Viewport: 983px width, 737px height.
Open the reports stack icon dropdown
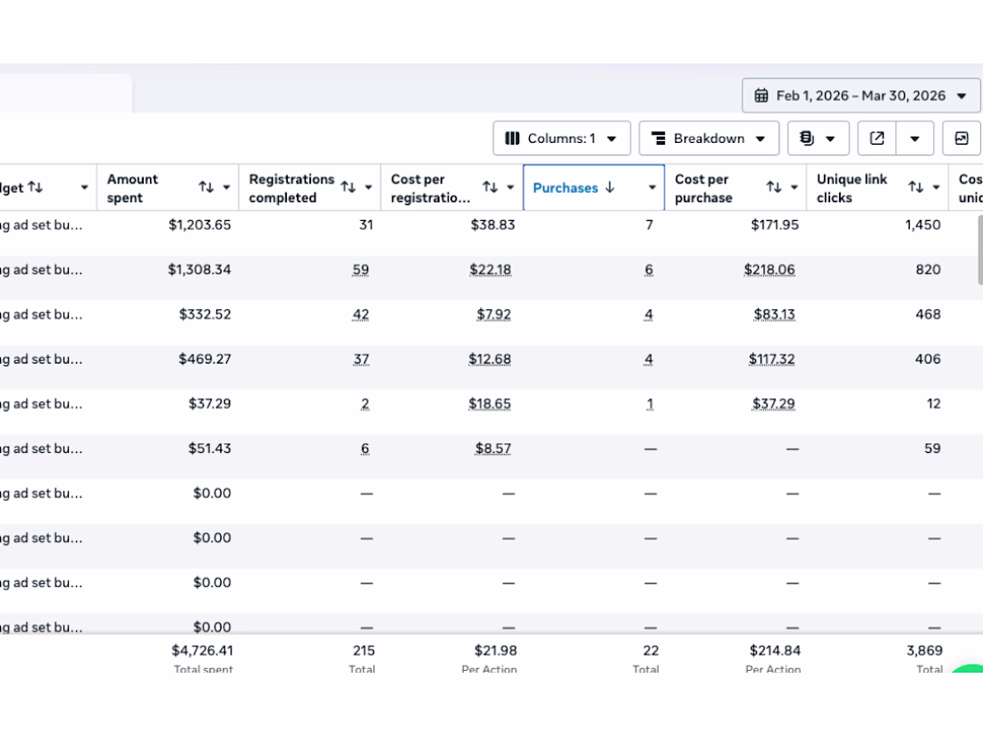pyautogui.click(x=818, y=138)
